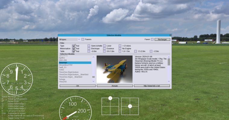Click the left control stick indicator
Image resolution: width=229 pixels, height=120 pixels.
click(110, 106)
